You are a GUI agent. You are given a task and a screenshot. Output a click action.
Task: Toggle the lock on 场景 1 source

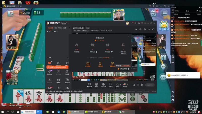(50, 31)
